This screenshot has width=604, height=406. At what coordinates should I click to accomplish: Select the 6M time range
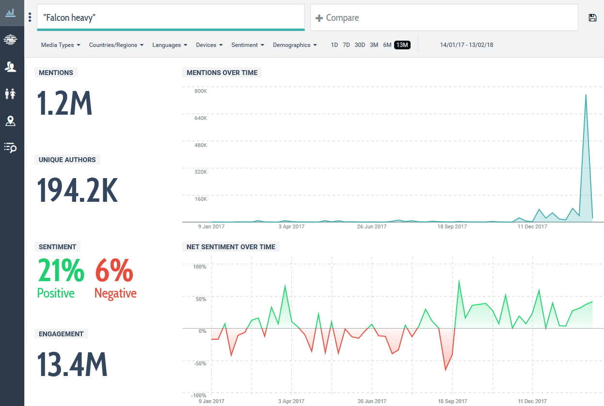point(387,45)
